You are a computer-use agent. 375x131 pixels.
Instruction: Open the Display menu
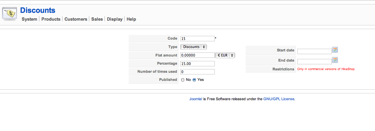tap(115, 19)
